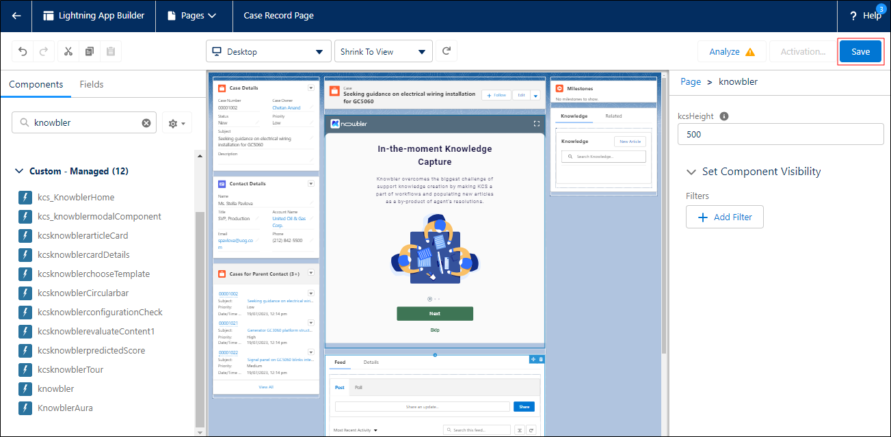Open the Cases for Parent Contact dropdown
This screenshot has width=891, height=437.
[311, 273]
